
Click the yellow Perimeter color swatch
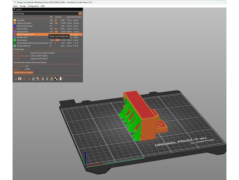(15, 20)
